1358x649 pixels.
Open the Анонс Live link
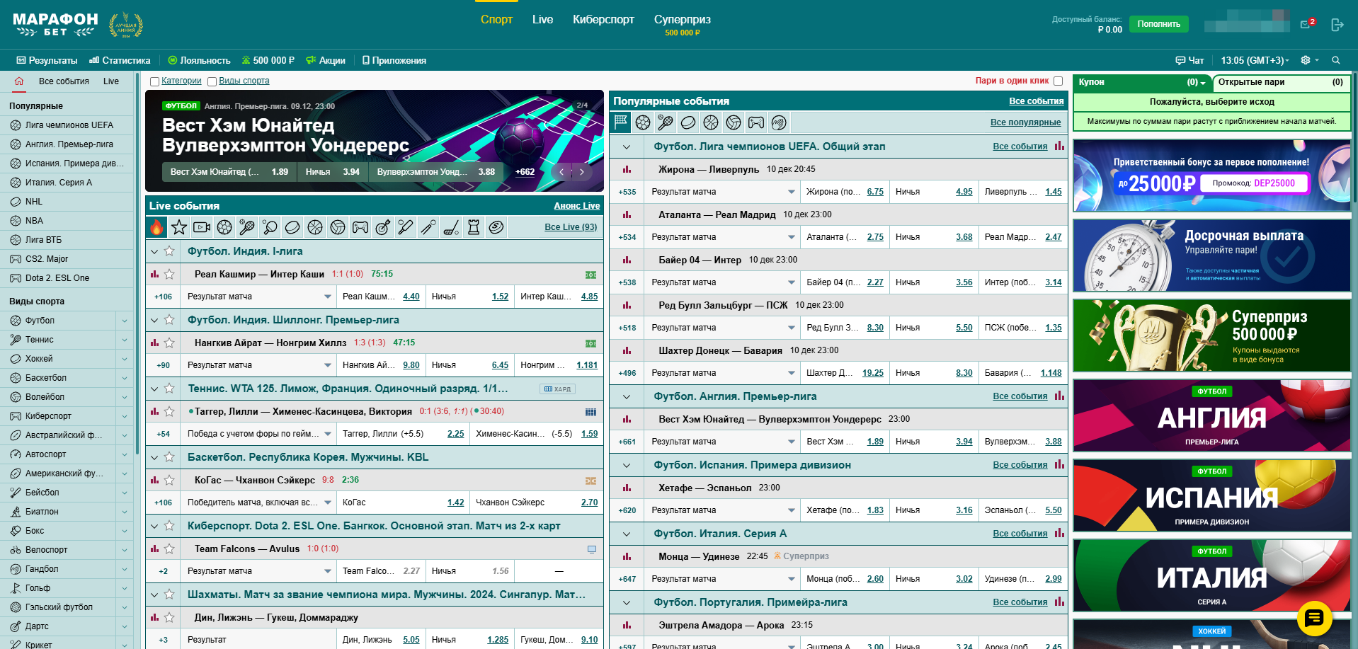[x=576, y=206]
